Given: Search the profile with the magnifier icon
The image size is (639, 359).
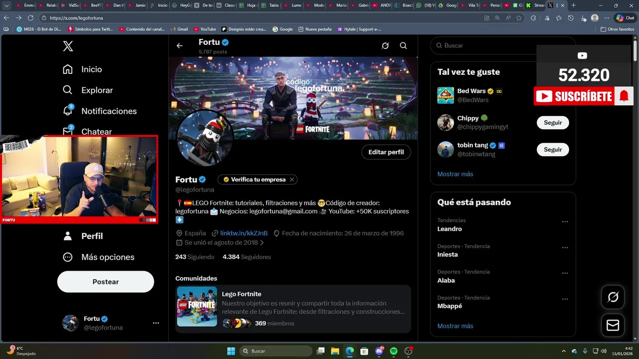Looking at the screenshot, I should (x=403, y=46).
